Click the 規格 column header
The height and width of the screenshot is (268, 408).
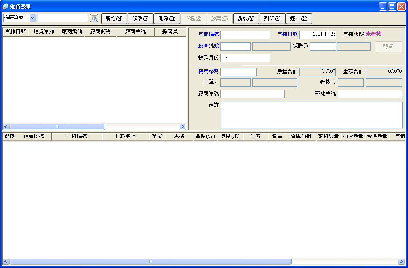[x=179, y=136]
